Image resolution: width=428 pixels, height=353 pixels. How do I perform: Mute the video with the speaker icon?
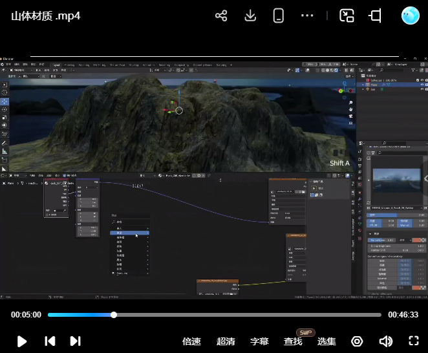386,341
